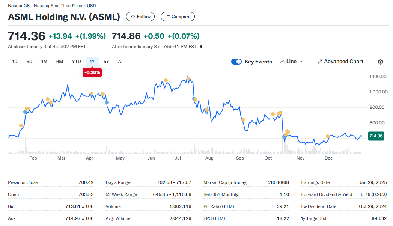Click the 1y Target Est value 893.32
The height and width of the screenshot is (226, 393).
(379, 218)
